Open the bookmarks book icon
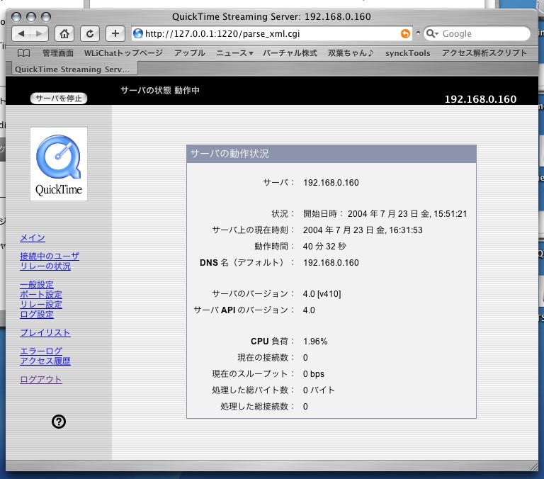Screen dimensions: 544x479 tap(23, 53)
